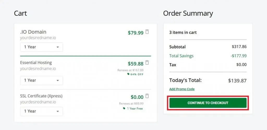Viewport: 267px width, 130px height.
Task: Select the Essential Hosting product title
Action: (36, 63)
